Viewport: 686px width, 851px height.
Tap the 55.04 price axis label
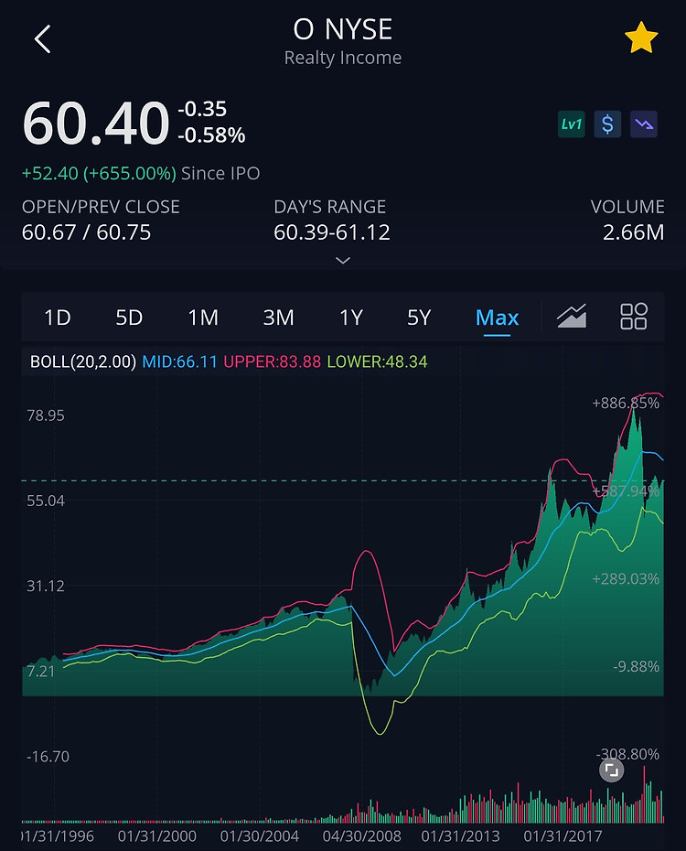[x=46, y=501]
